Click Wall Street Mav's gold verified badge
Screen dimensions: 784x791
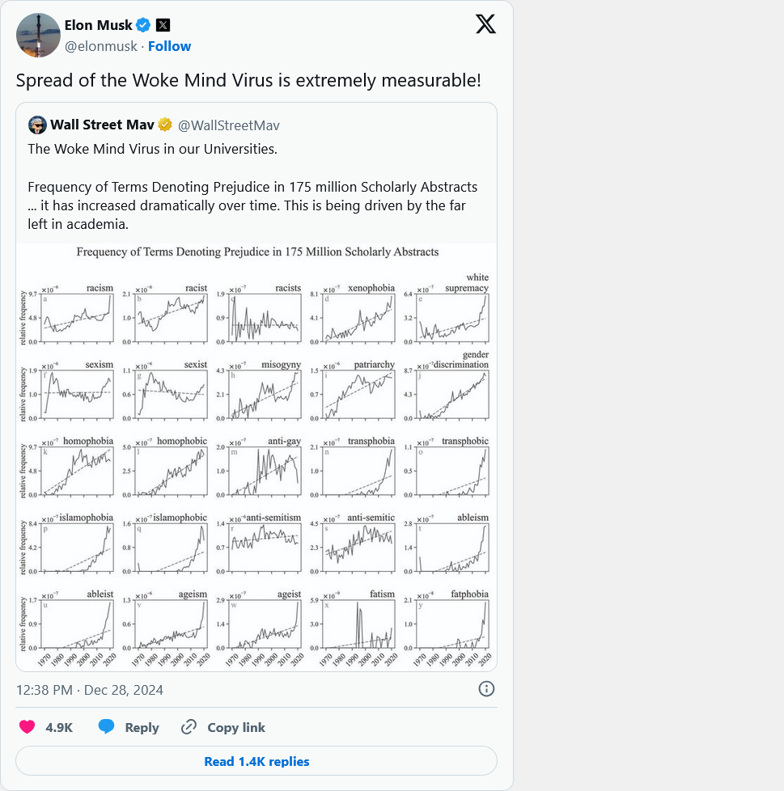pyautogui.click(x=164, y=125)
